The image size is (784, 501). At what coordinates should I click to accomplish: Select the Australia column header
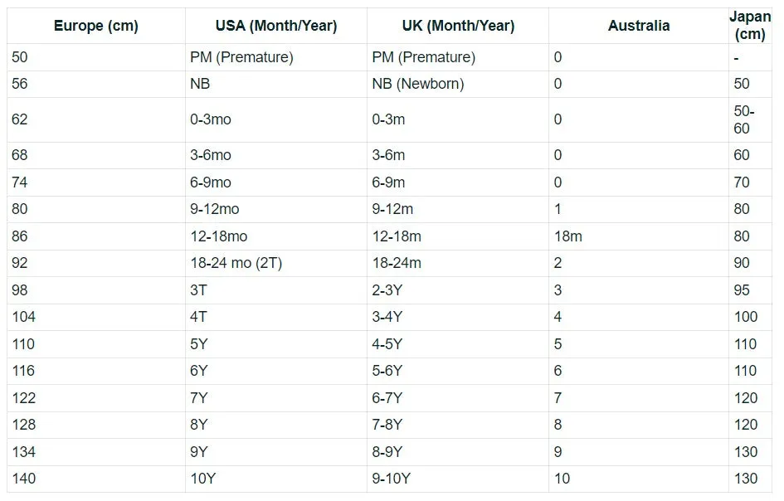pyautogui.click(x=638, y=26)
